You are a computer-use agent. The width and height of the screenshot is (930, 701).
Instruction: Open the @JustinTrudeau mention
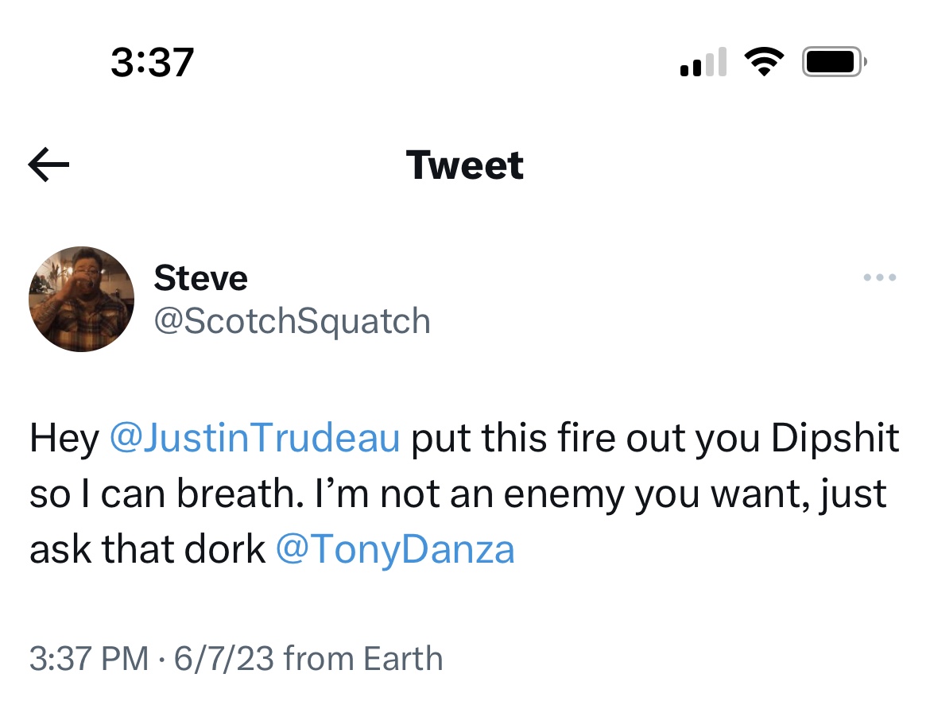(254, 439)
